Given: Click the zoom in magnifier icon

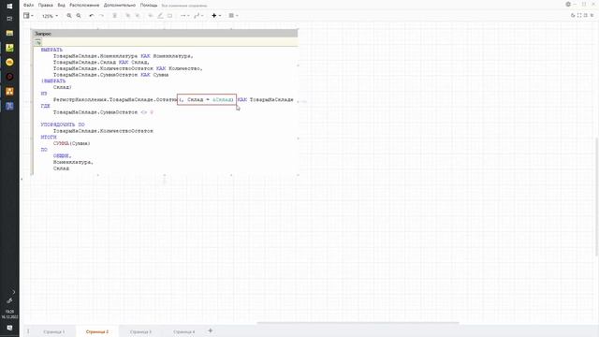Looking at the screenshot, I should [x=69, y=16].
